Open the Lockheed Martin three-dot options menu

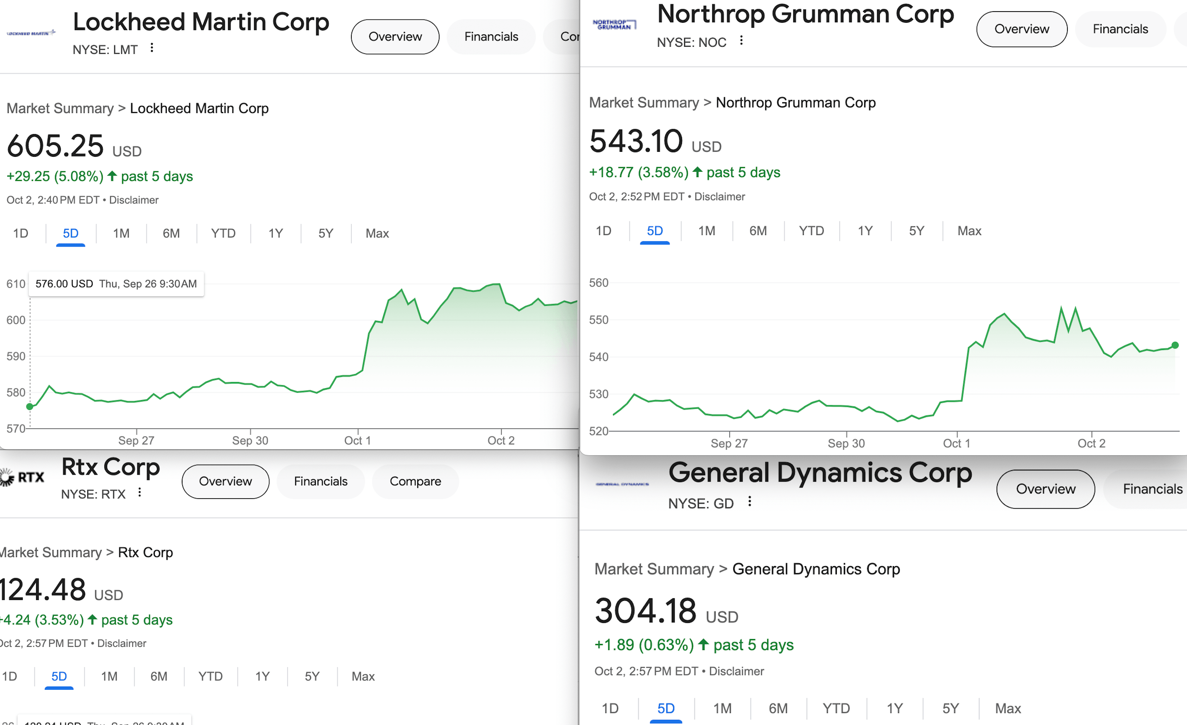point(152,48)
